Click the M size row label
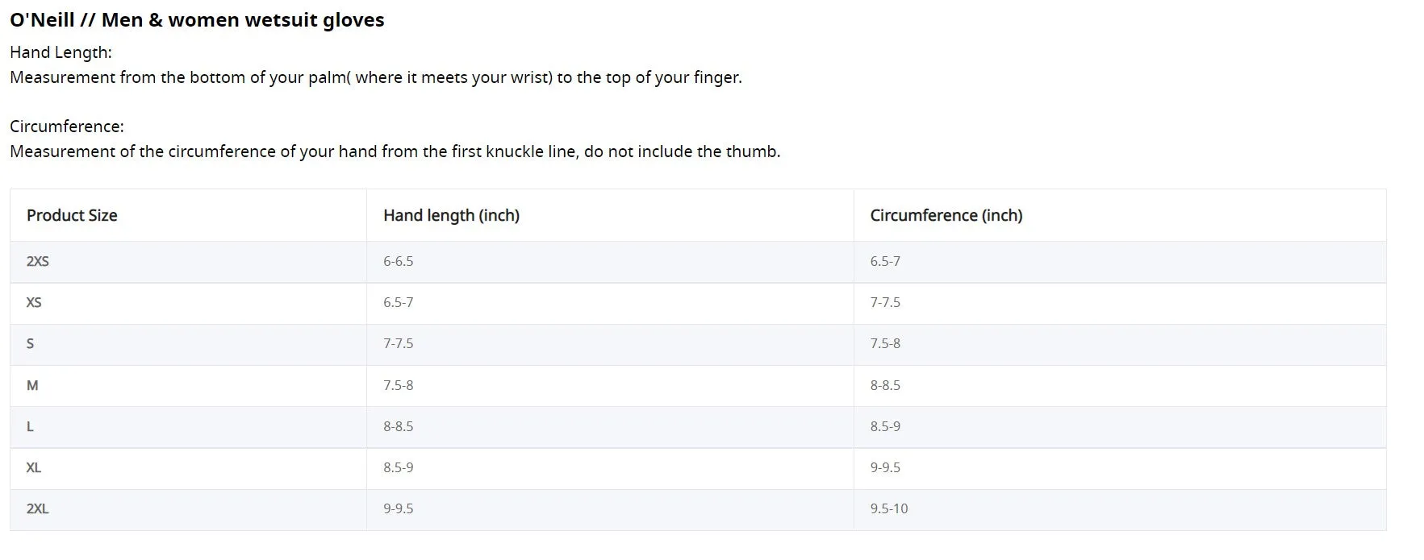 click(32, 385)
